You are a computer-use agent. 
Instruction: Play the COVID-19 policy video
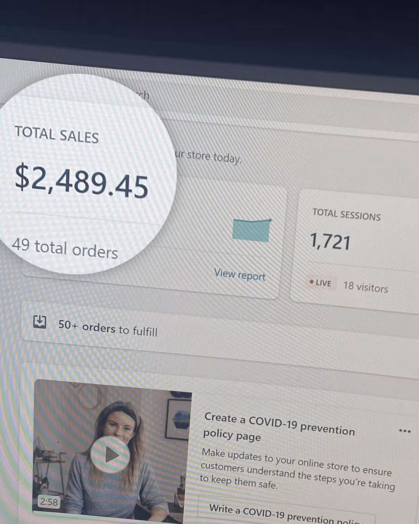coord(110,454)
